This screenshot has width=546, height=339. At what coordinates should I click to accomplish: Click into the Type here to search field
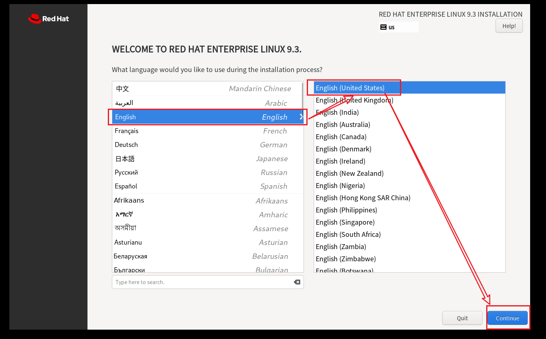(x=208, y=282)
